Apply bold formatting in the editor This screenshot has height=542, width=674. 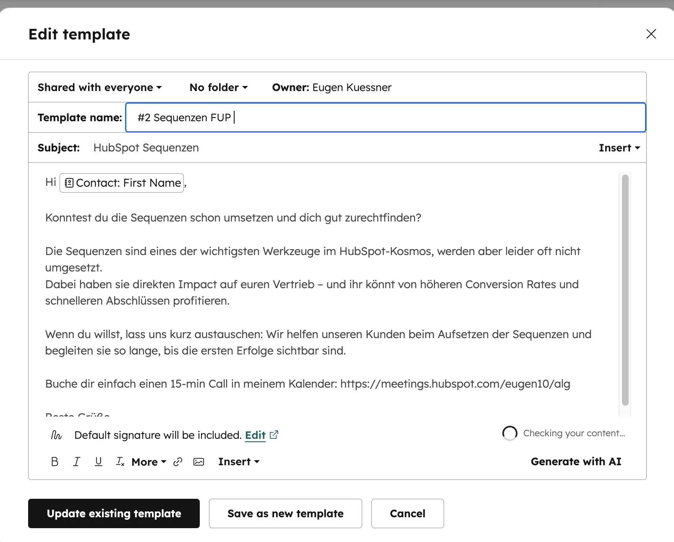[55, 461]
